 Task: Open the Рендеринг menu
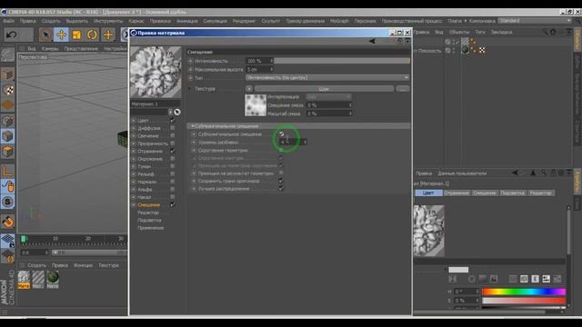coord(244,21)
